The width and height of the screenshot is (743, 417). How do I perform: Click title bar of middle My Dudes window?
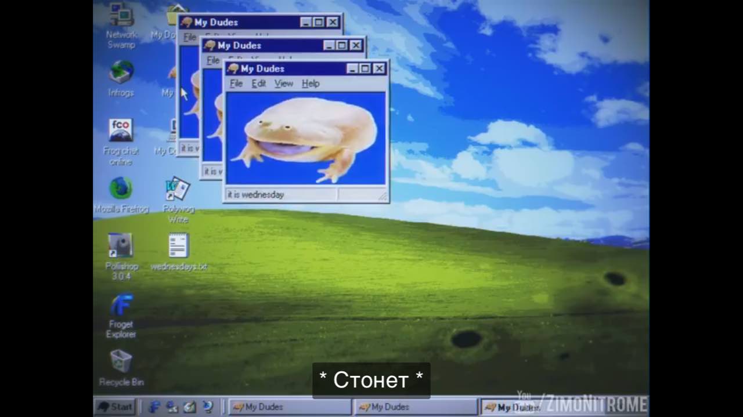click(x=283, y=45)
